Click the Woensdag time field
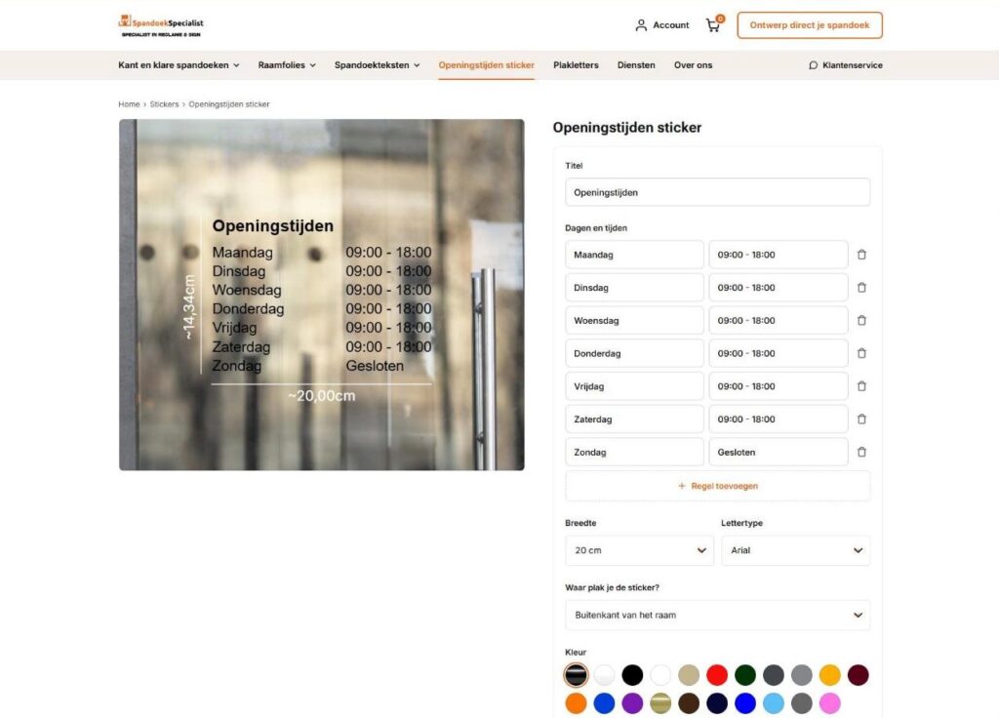Viewport: 999px width, 718px height. [x=779, y=320]
